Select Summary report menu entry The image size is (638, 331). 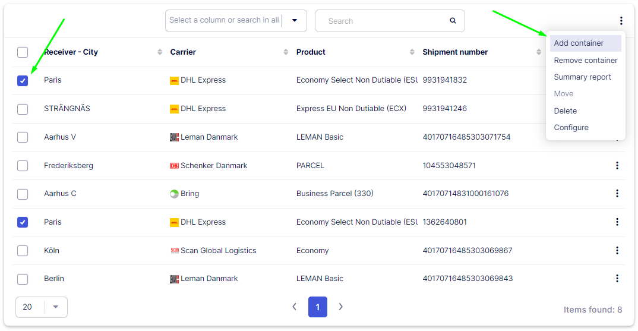pyautogui.click(x=582, y=77)
